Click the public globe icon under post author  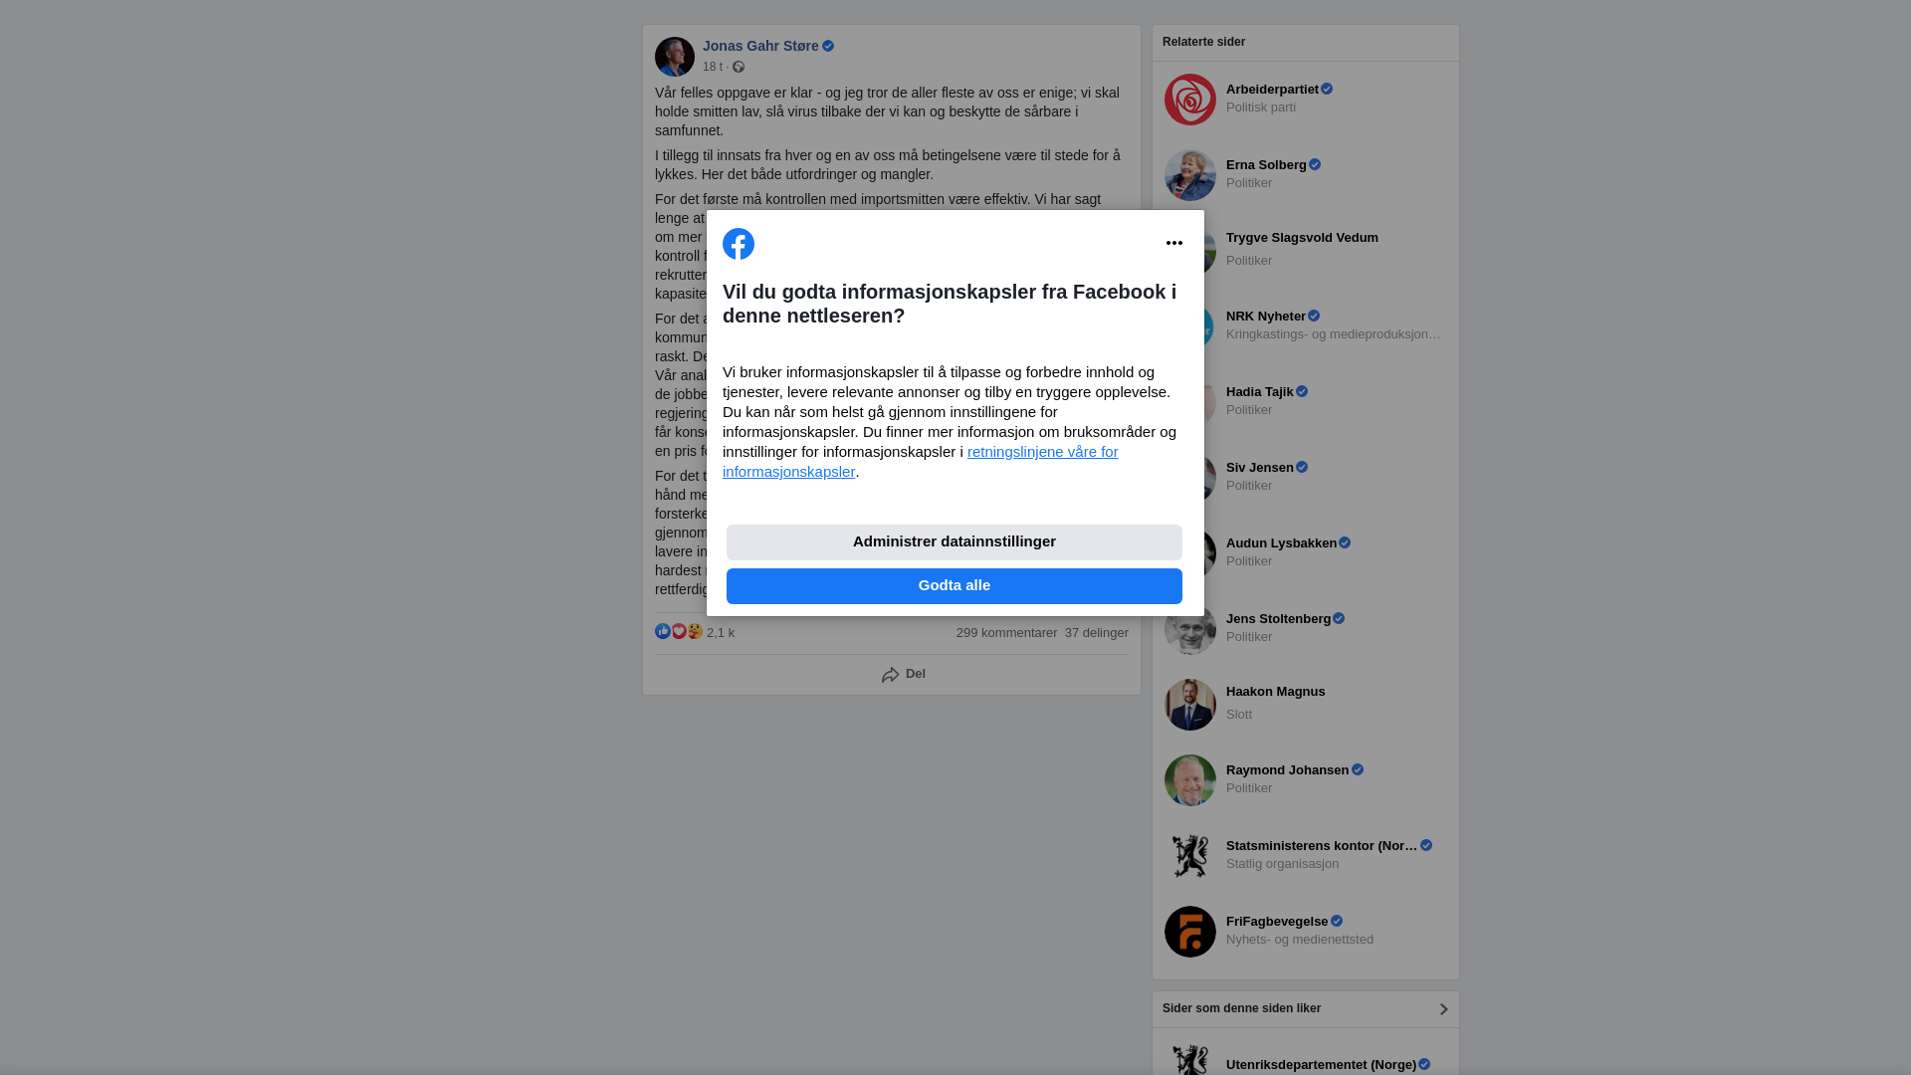[x=739, y=67]
